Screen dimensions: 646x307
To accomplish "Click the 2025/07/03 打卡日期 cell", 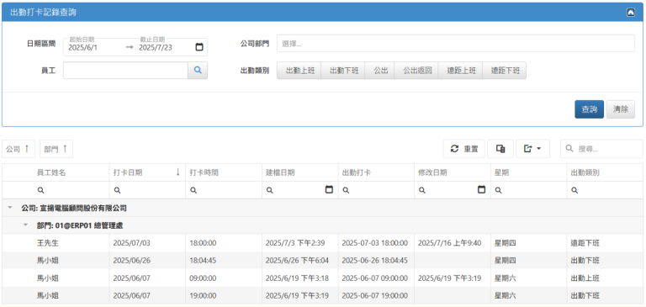I will pyautogui.click(x=147, y=243).
